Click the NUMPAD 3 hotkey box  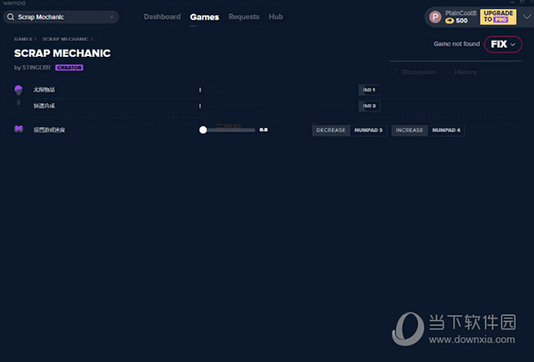(368, 131)
